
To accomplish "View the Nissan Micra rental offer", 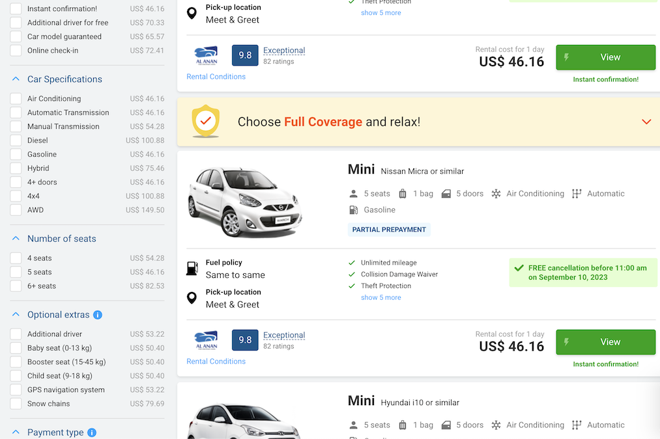I will point(606,342).
